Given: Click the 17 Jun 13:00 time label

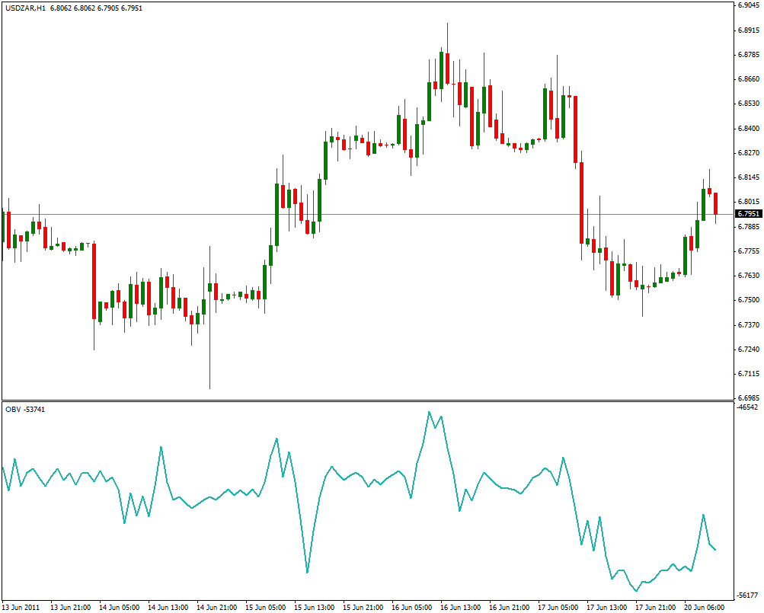Looking at the screenshot, I should 606,607.
